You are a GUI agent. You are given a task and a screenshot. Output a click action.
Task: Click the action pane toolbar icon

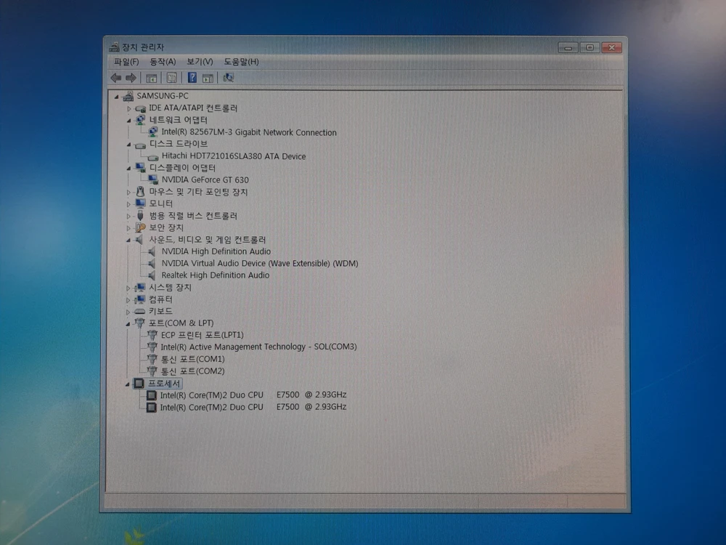point(208,78)
